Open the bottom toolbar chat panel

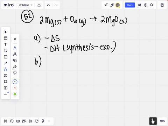24,121
